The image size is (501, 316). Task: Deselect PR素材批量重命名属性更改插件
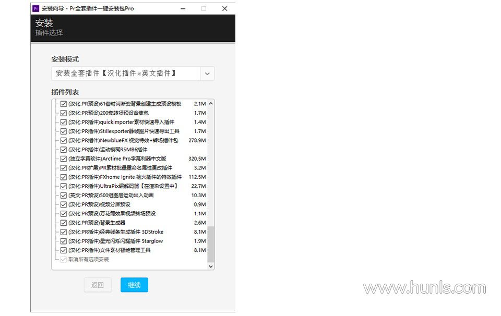coord(64,168)
